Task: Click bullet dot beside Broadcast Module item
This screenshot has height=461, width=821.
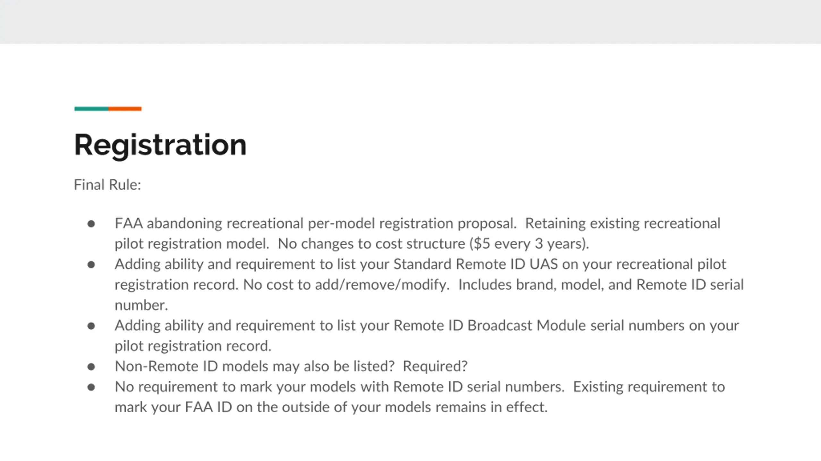Action: pos(91,326)
